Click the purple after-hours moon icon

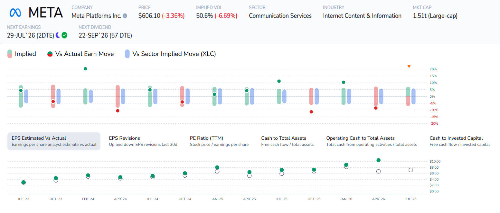click(x=58, y=35)
